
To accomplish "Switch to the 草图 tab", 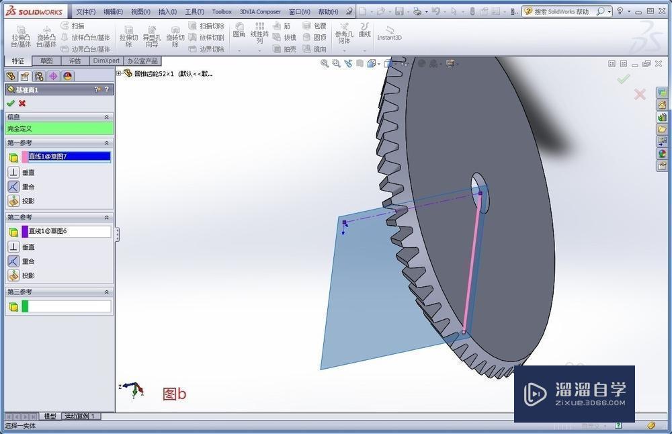I will point(46,60).
